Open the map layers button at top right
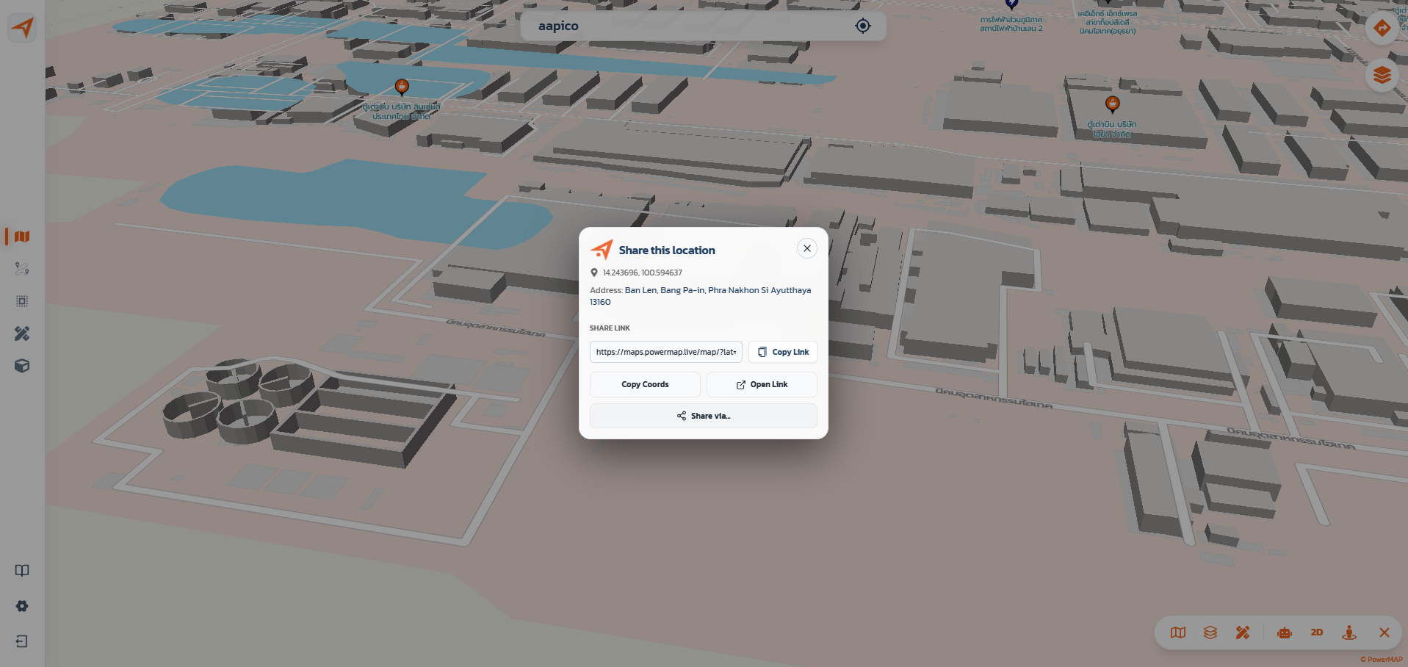 point(1382,75)
